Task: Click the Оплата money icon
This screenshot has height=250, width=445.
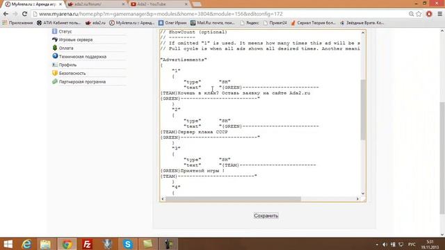Action: (x=55, y=48)
